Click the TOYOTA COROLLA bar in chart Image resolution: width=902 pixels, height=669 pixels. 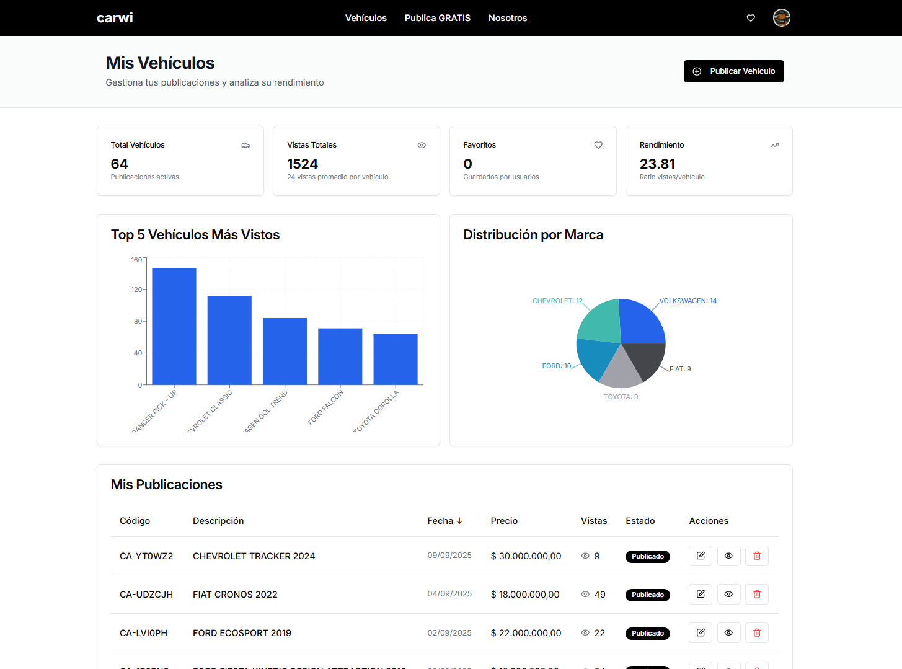tap(396, 360)
